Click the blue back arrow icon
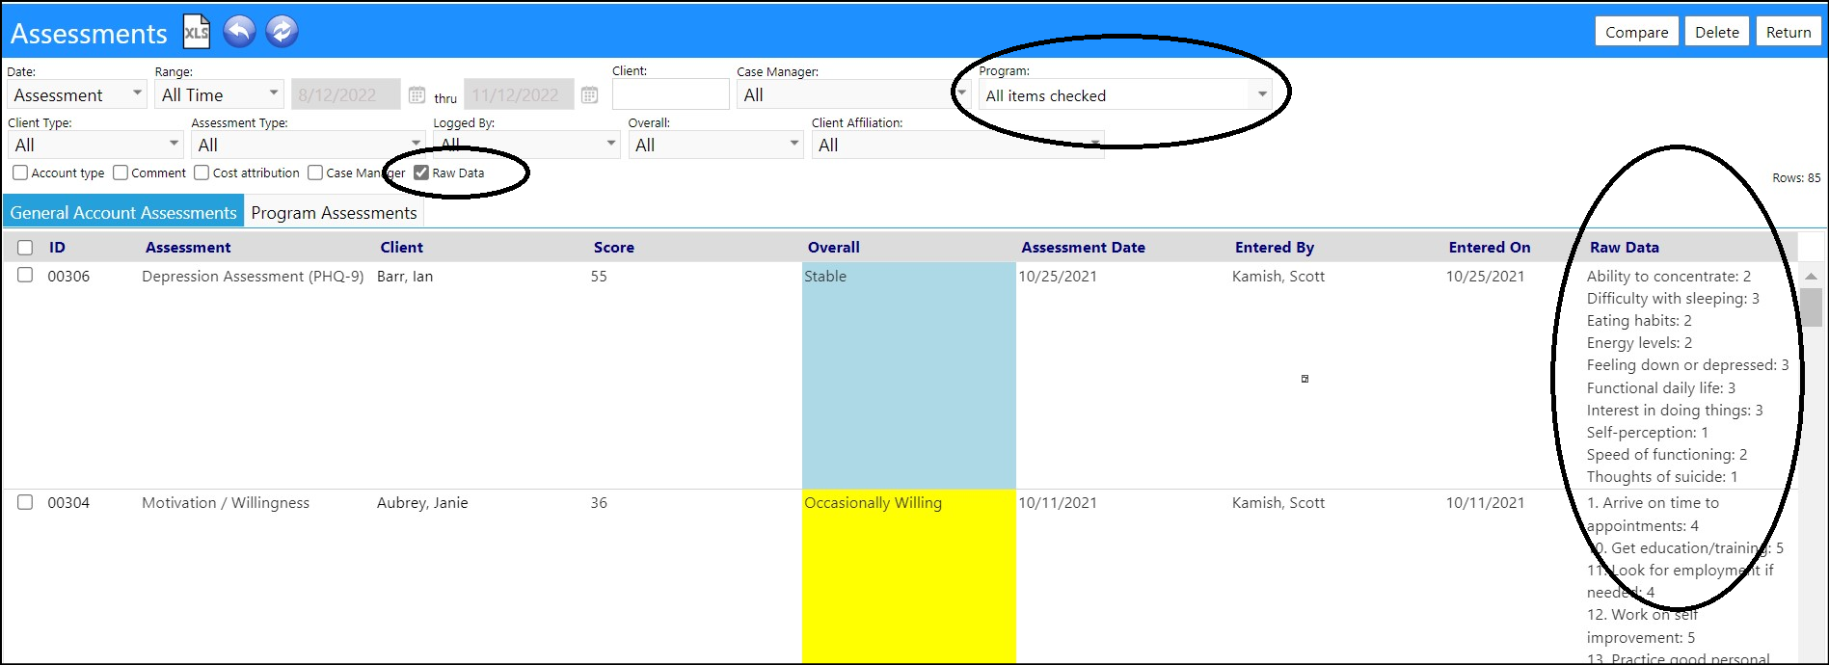 239,31
